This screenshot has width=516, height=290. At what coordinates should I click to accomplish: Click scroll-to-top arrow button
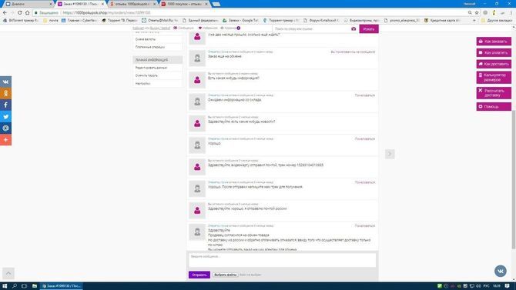pos(8,273)
